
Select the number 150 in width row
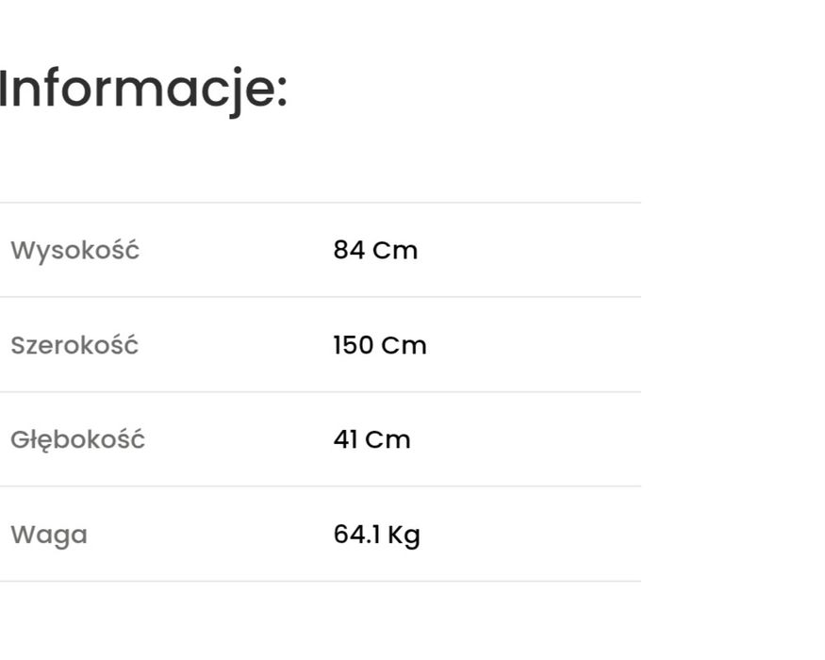(x=354, y=345)
